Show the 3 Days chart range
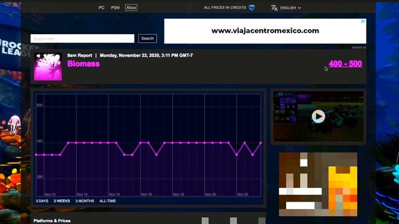 42,201
